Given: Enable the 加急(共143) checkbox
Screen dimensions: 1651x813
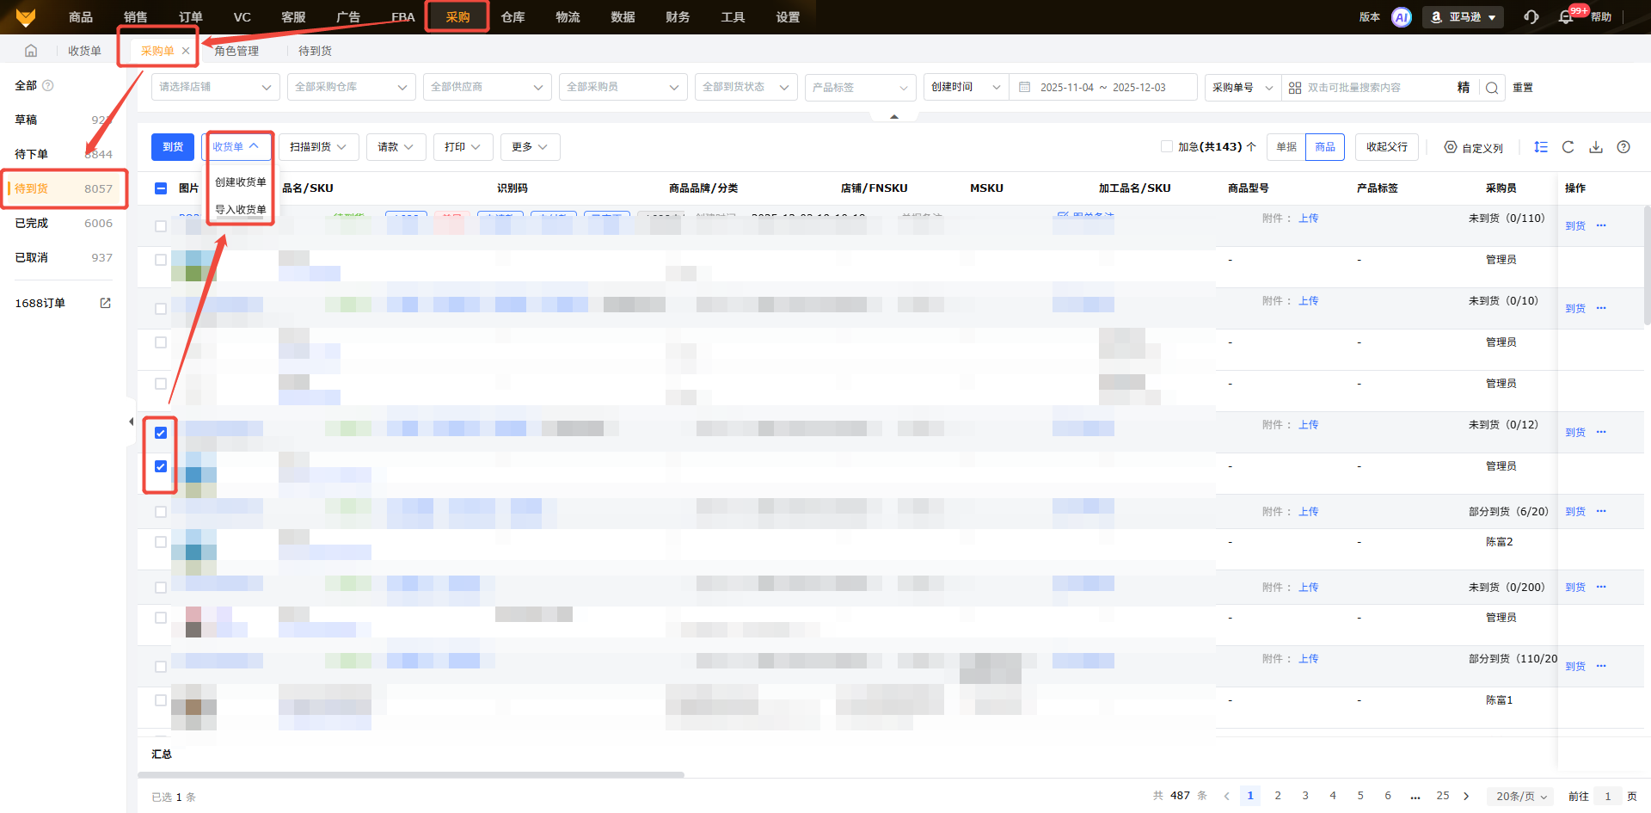Looking at the screenshot, I should click(1167, 146).
